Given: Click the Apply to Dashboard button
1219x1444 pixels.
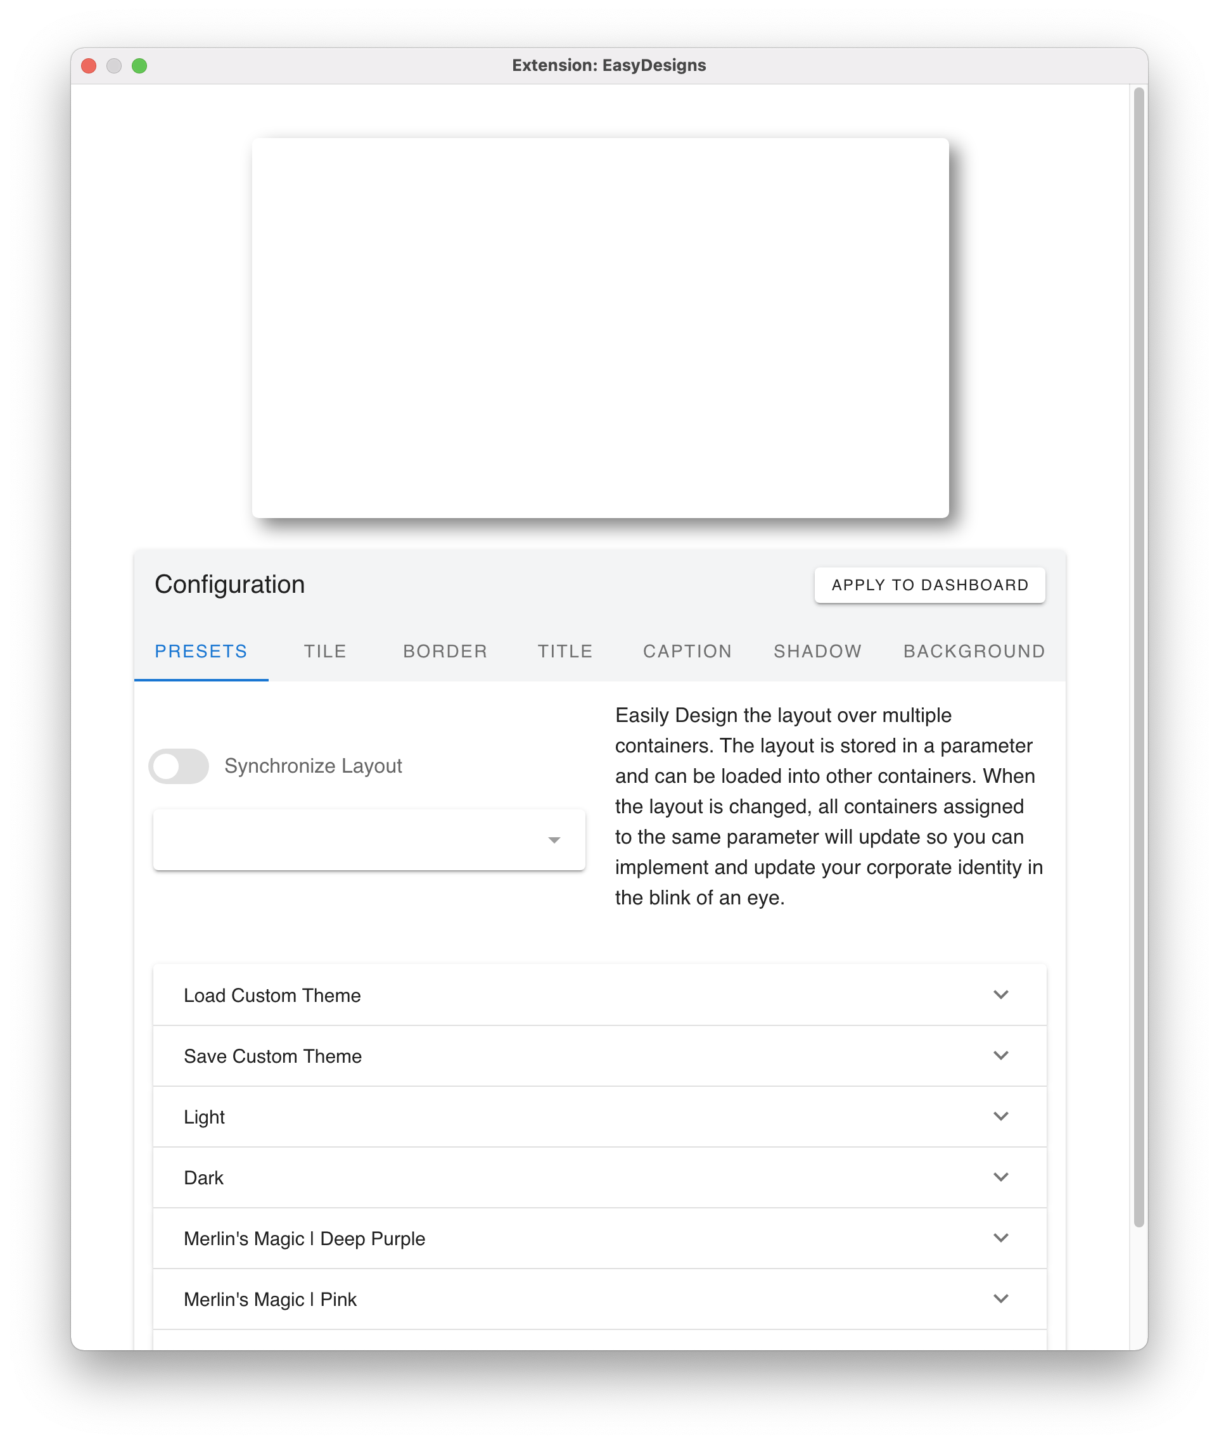Looking at the screenshot, I should 929,585.
